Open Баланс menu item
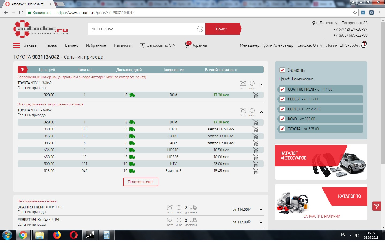 coord(71,45)
